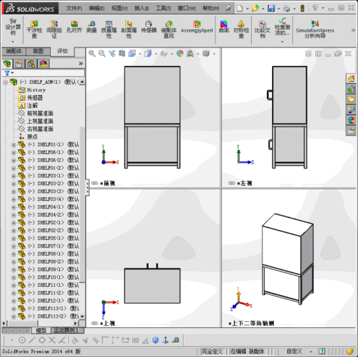Pin the menu bar with pushpin icon
The image size is (358, 357).
click(x=228, y=8)
